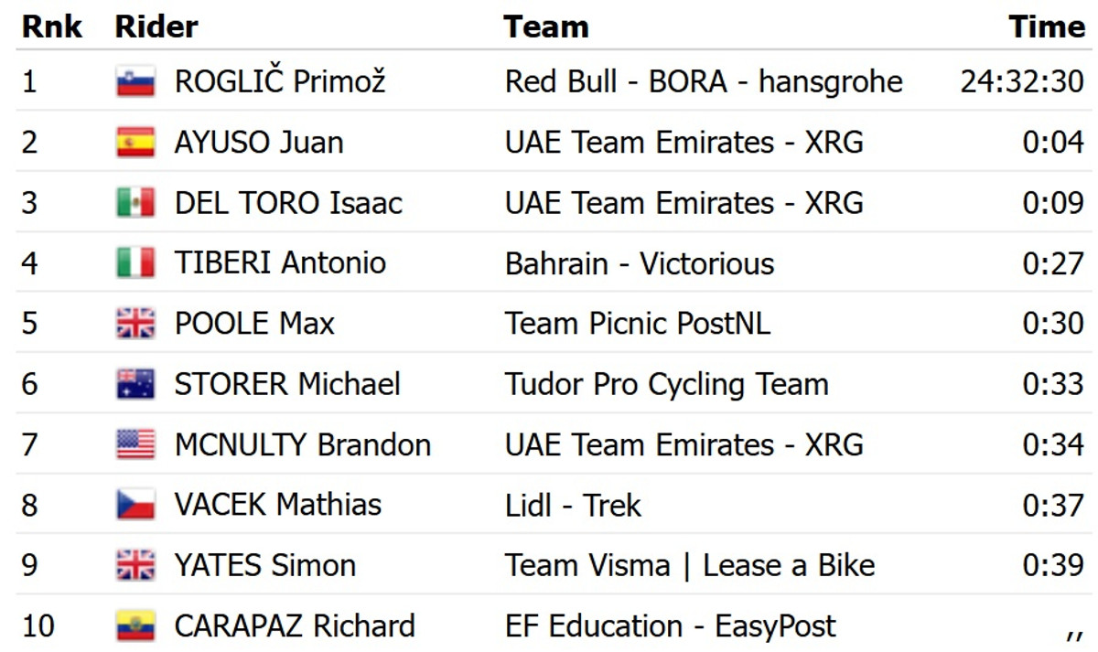The width and height of the screenshot is (1098, 652).
Task: Open the Lidl - Trek team link
Action: coord(573,505)
